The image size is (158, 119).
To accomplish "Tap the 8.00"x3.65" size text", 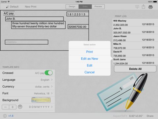I will click(136, 116).
